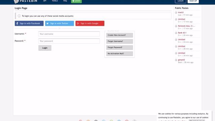Click 'C++ | 20 min ago' under Bank v0.1

click(185, 35)
